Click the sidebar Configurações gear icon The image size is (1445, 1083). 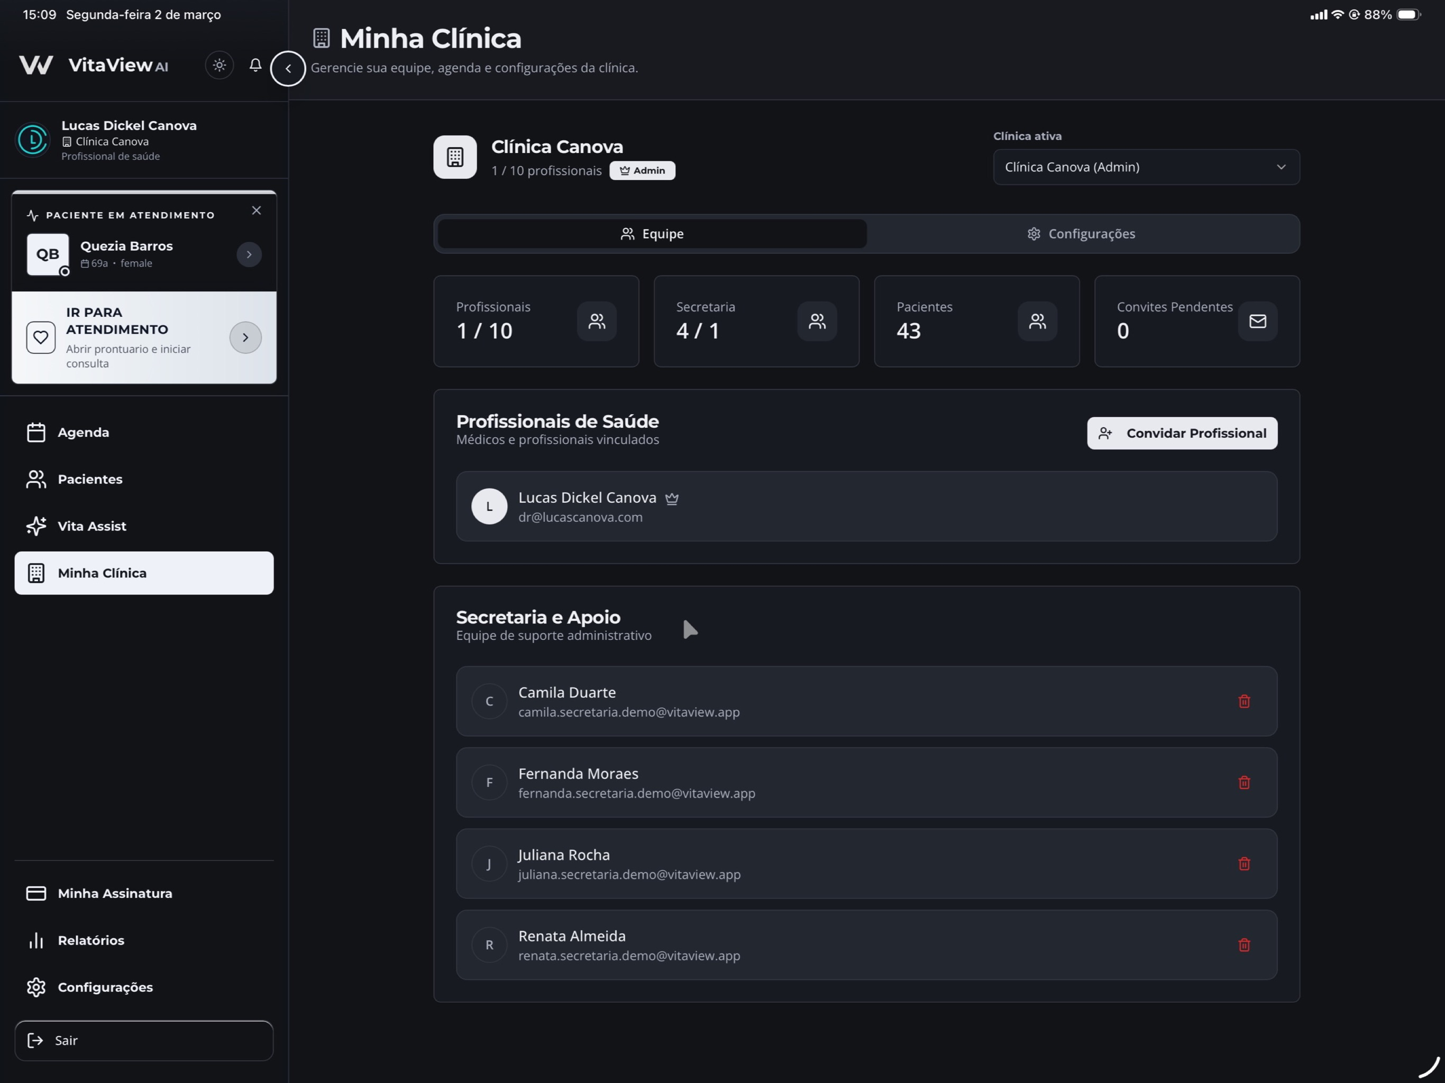[x=36, y=988]
